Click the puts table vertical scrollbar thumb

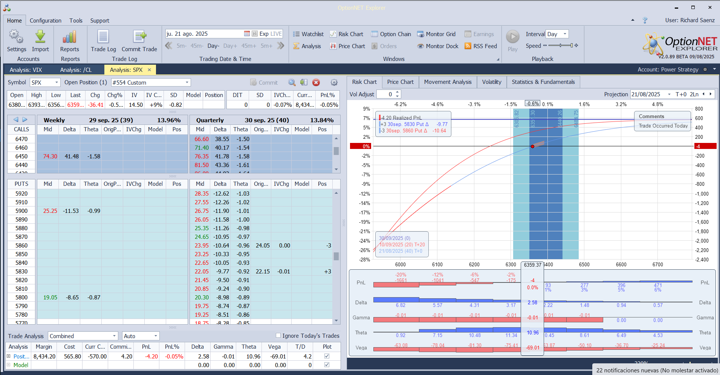pyautogui.click(x=336, y=256)
